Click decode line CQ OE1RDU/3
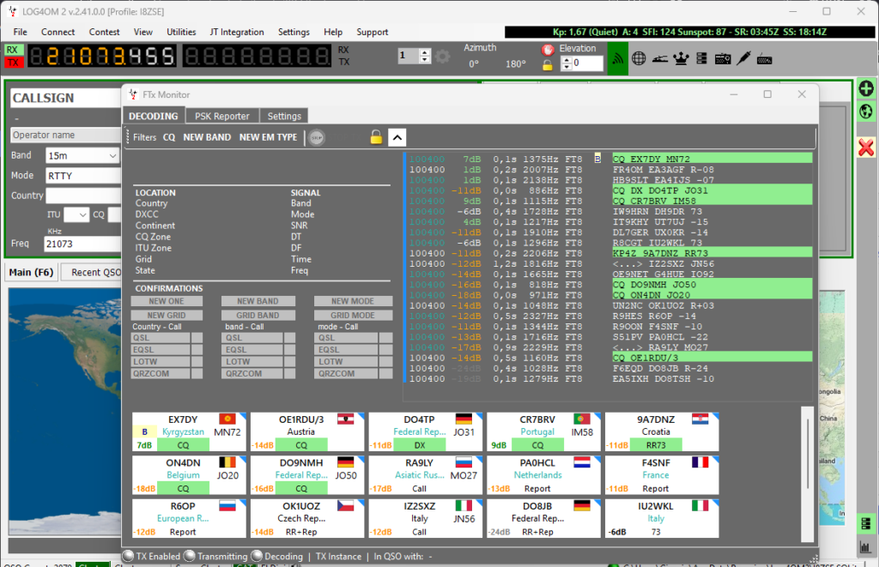Viewport: 879px width, 567px height. pos(712,358)
